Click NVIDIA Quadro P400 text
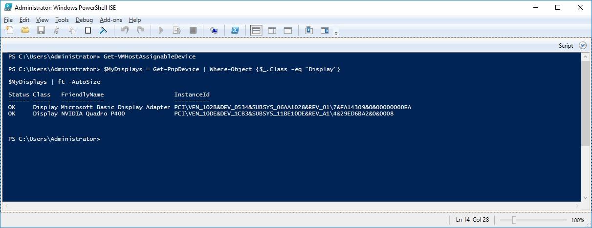This screenshot has width=592, height=228. [x=93, y=114]
